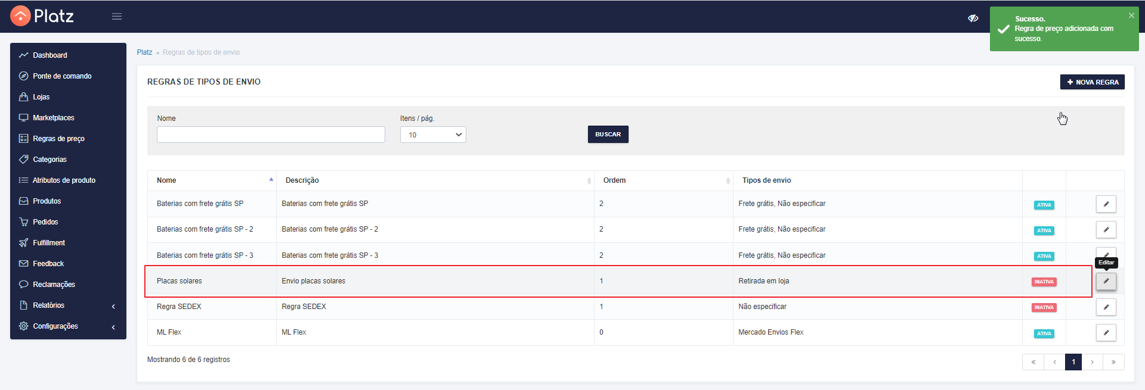Click INATIVA badge for Regra SEDEX
This screenshot has height=390, width=1145.
pos(1044,307)
